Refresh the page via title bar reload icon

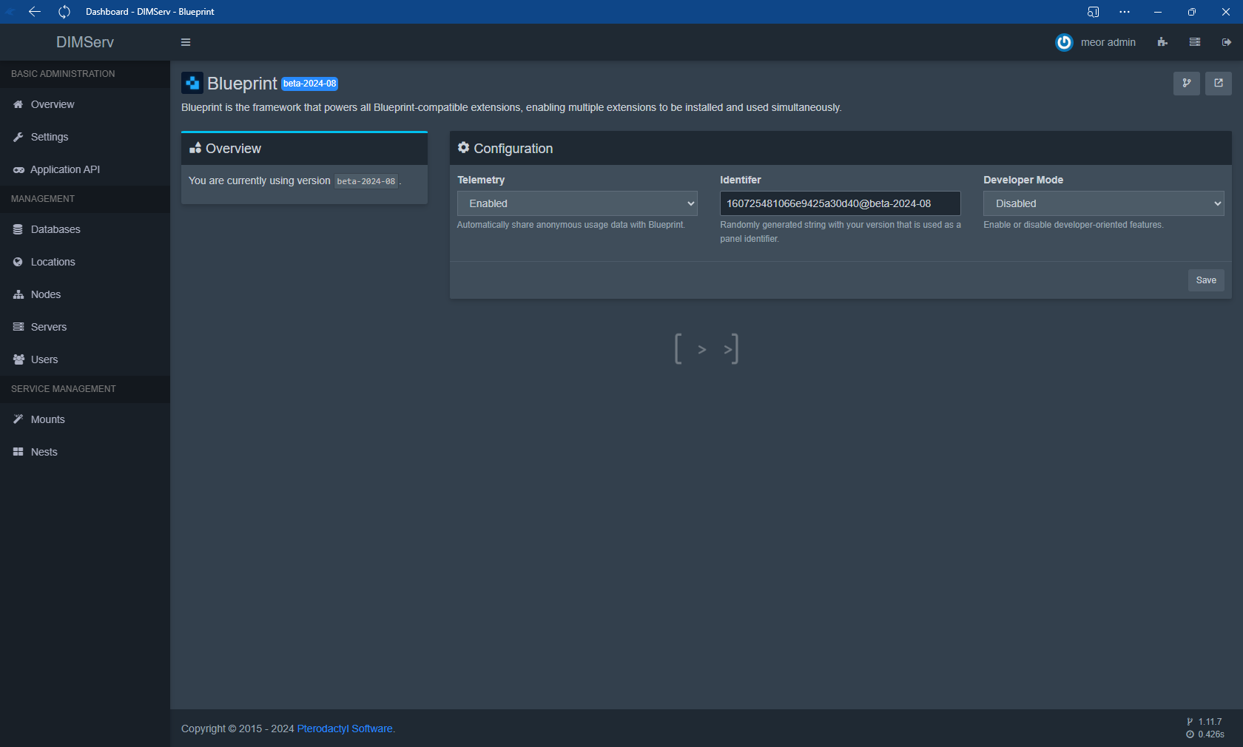point(64,12)
